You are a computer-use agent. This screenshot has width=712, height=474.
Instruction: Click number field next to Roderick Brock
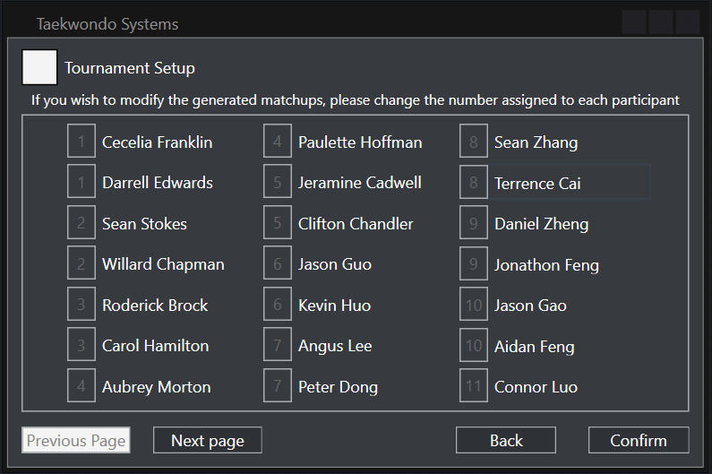[81, 305]
